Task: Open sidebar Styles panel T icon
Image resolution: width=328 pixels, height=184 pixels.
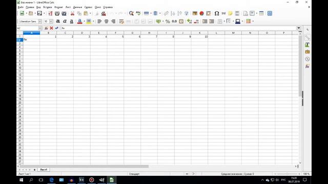Action: tap(307, 44)
